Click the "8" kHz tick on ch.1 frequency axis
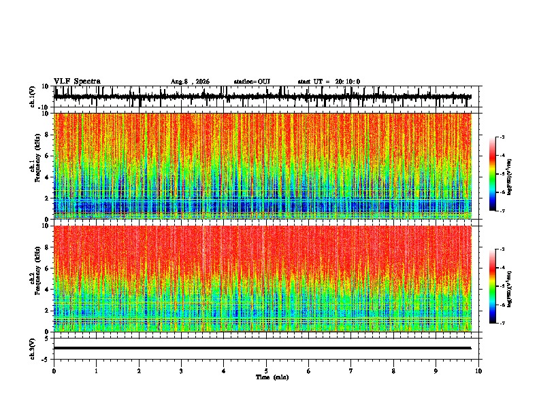 coord(47,135)
